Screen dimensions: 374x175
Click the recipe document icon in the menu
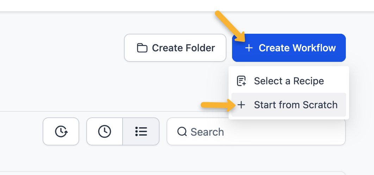(241, 81)
